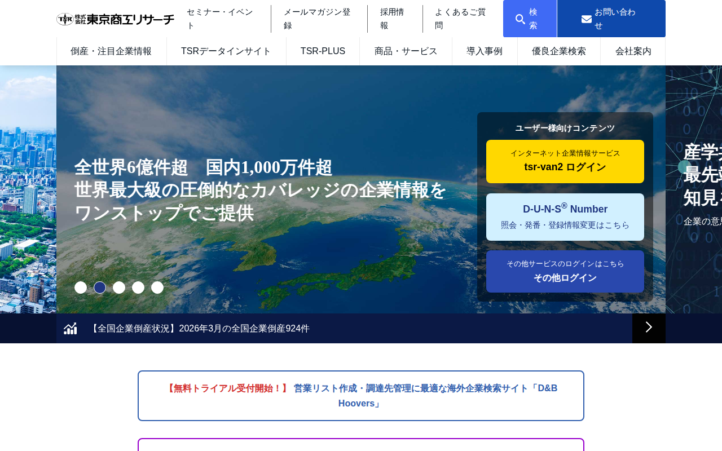Click tsr-van2 ログイン yellow button
722x451 pixels.
click(x=565, y=161)
